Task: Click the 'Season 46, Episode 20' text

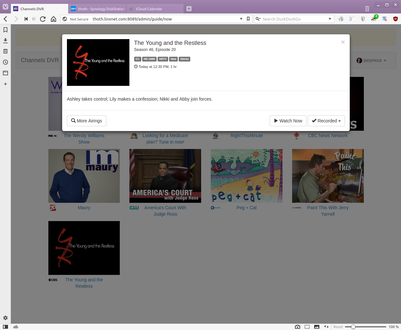Action: [155, 50]
